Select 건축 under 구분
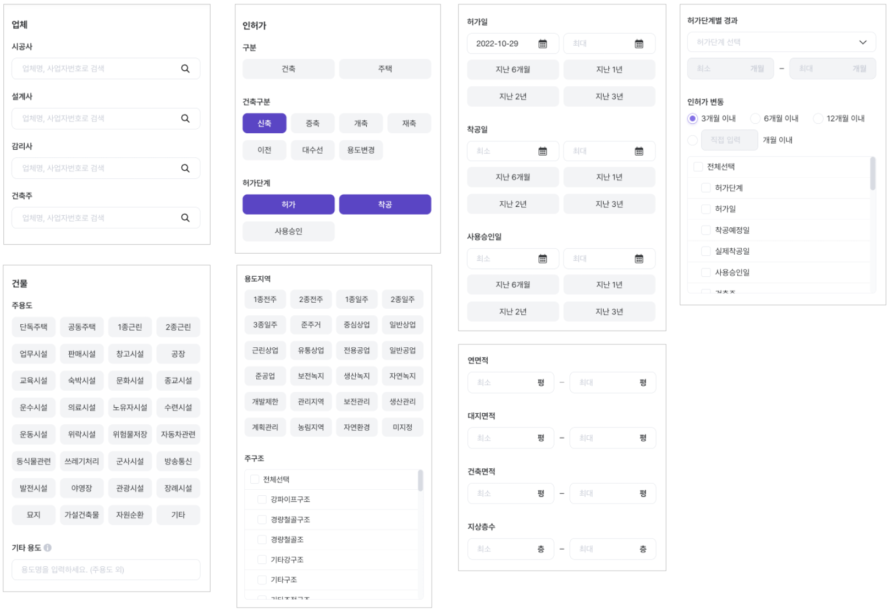893x613 pixels. [289, 69]
